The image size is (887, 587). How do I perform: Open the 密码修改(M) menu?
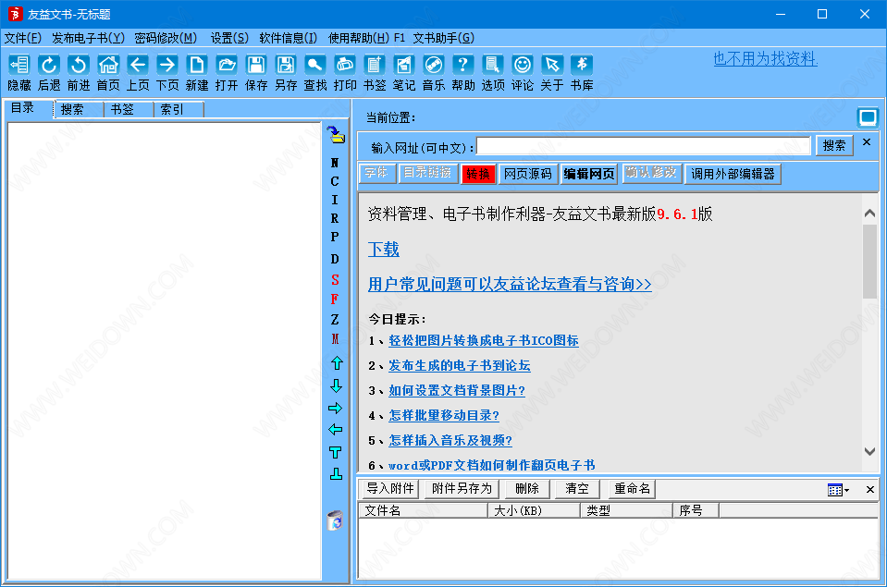coord(166,38)
